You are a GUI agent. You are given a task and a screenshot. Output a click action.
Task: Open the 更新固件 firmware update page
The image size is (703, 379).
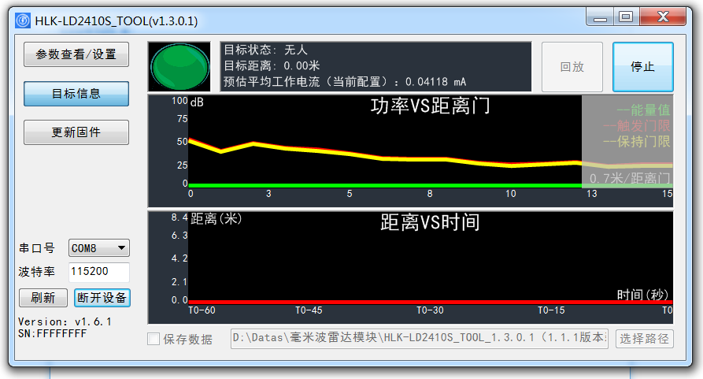click(x=76, y=132)
